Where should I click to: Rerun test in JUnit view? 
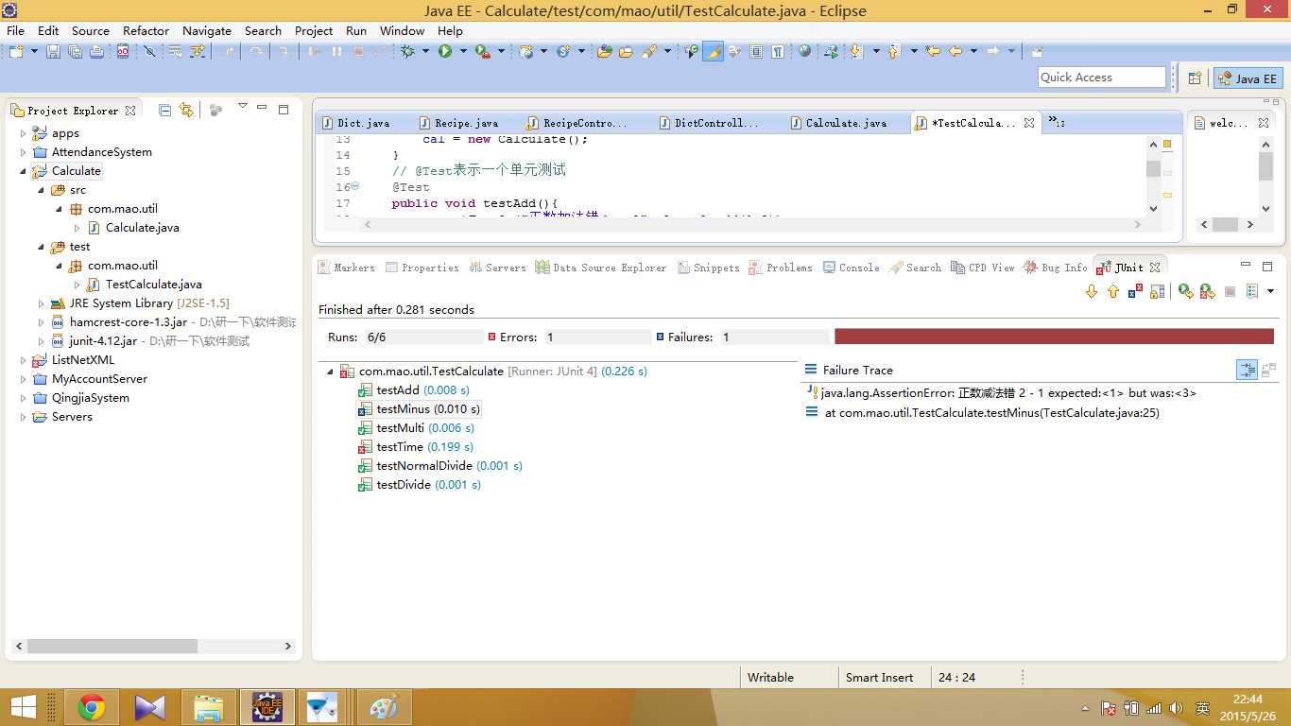[x=1186, y=291]
